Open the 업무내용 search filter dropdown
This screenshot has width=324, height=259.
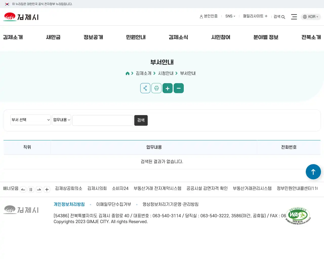click(61, 120)
